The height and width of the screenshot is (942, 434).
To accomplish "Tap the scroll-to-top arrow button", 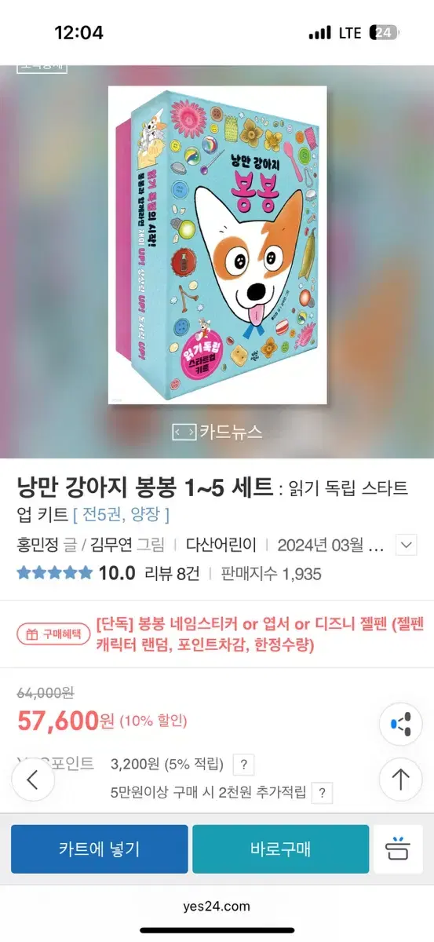I will point(401,780).
